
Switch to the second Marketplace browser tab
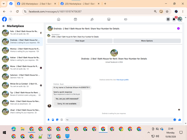click(x=36, y=4)
